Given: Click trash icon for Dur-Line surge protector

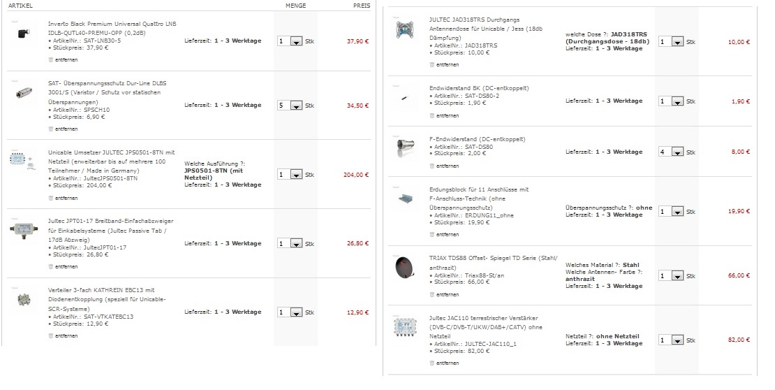Looking at the screenshot, I should 50,129.
